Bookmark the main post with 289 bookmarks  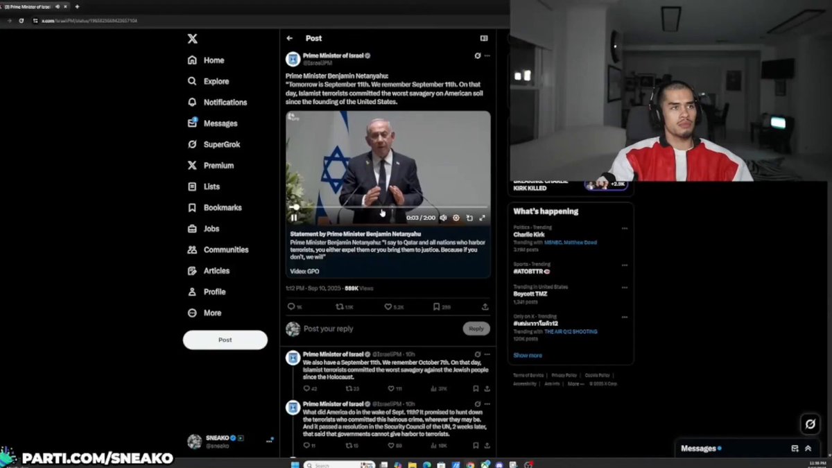[442, 306]
